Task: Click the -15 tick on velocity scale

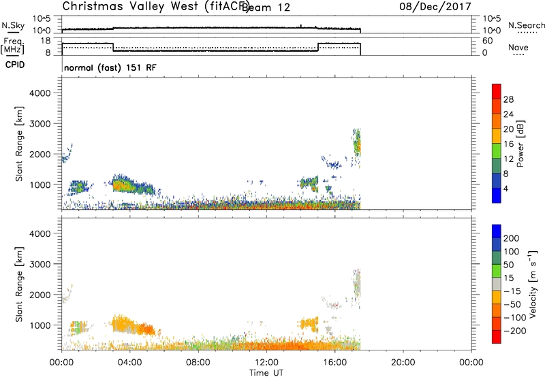Action: pos(511,291)
